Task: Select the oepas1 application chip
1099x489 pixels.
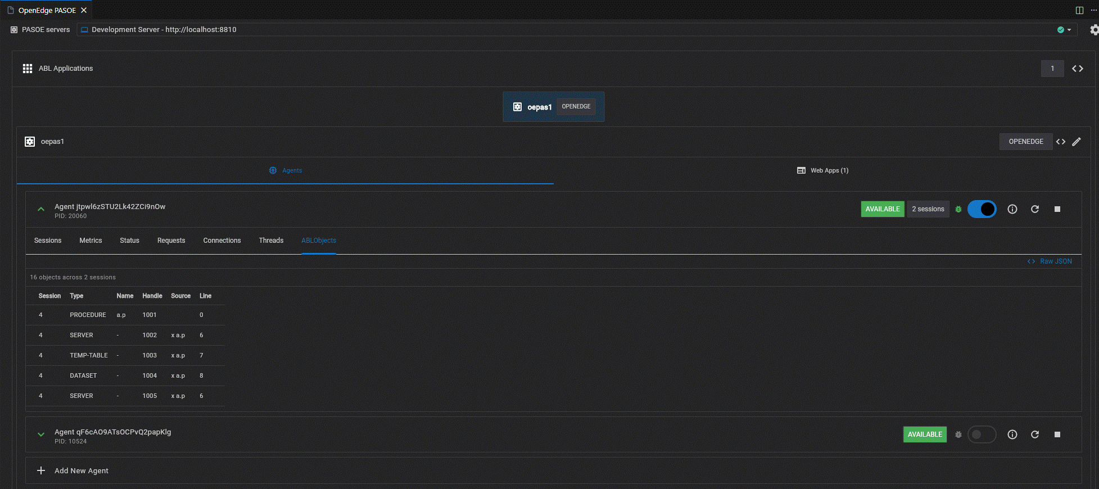Action: point(553,107)
